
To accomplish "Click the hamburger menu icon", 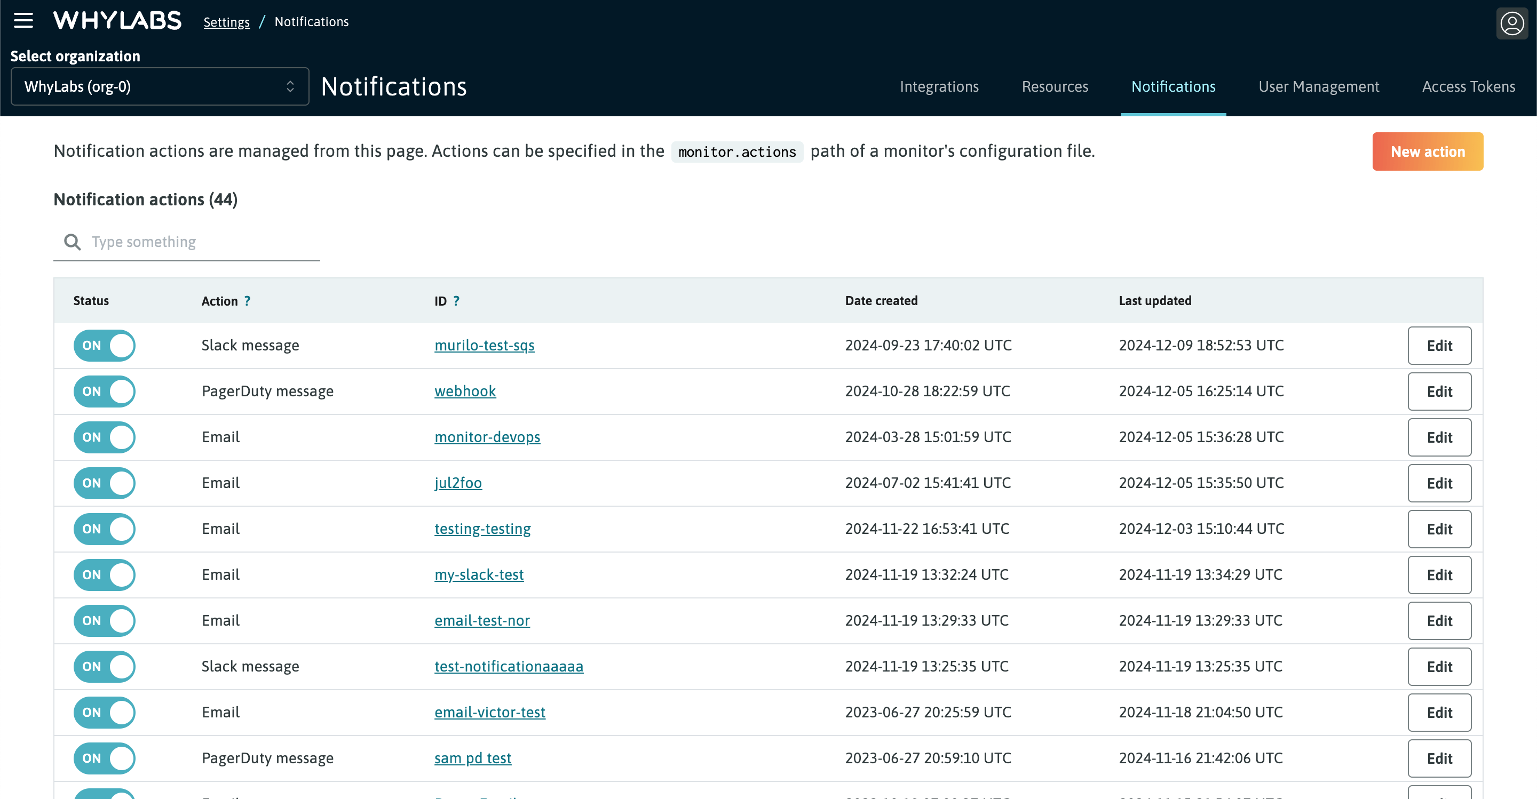I will click(25, 20).
